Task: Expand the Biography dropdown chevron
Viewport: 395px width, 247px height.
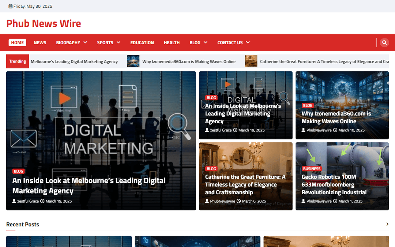Action: pos(85,42)
